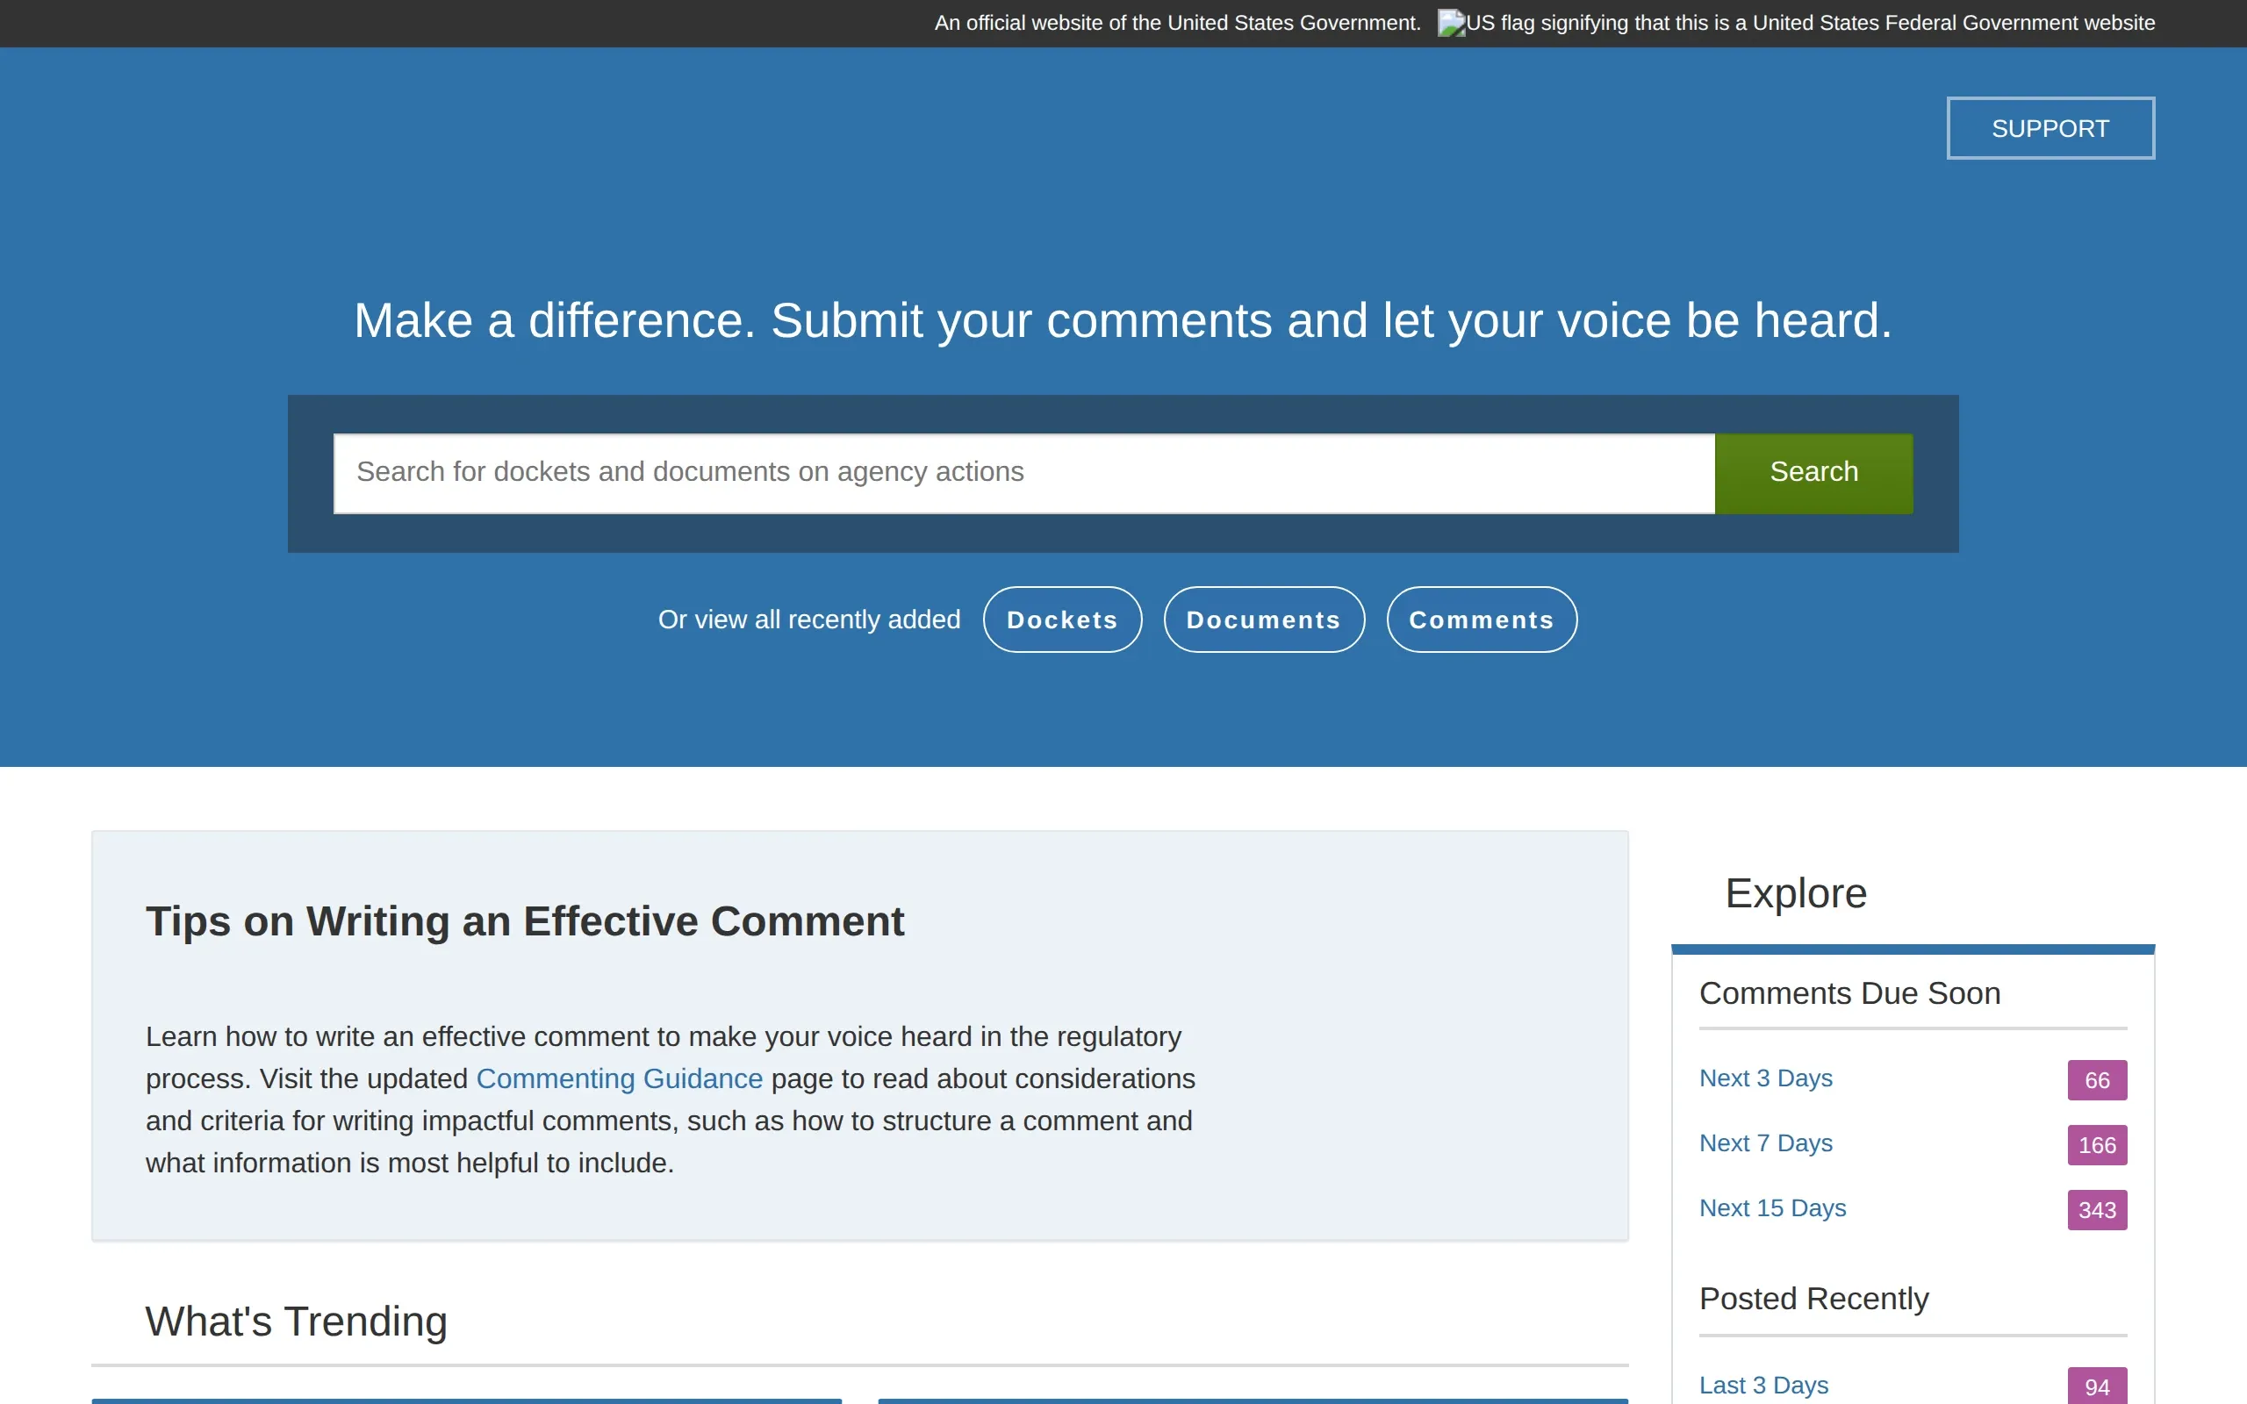The width and height of the screenshot is (2247, 1404).
Task: Click the green Search button
Action: (1813, 473)
